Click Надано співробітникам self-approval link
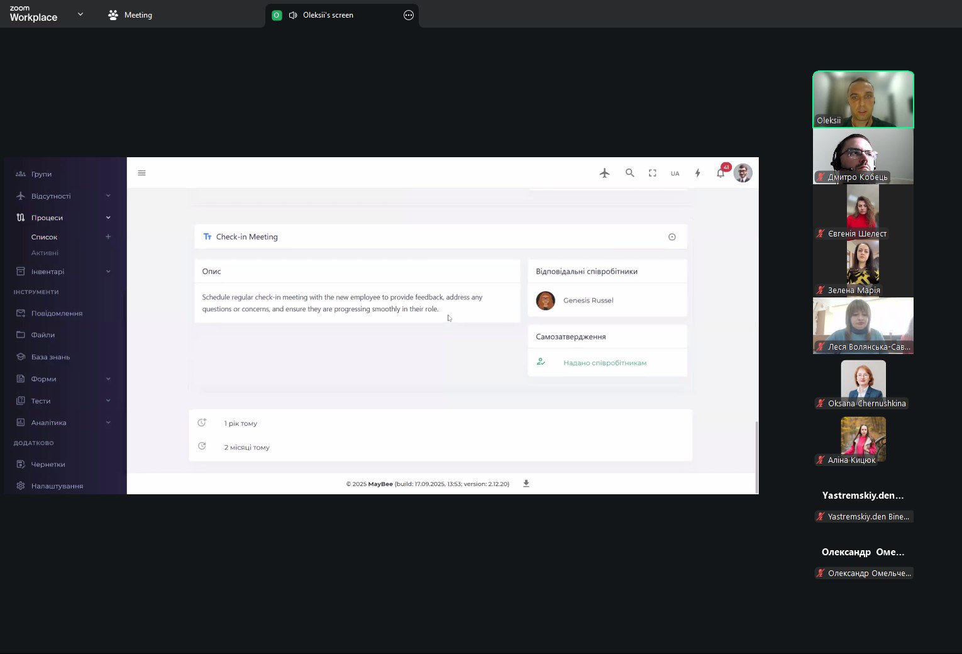The width and height of the screenshot is (962, 654). pyautogui.click(x=604, y=363)
